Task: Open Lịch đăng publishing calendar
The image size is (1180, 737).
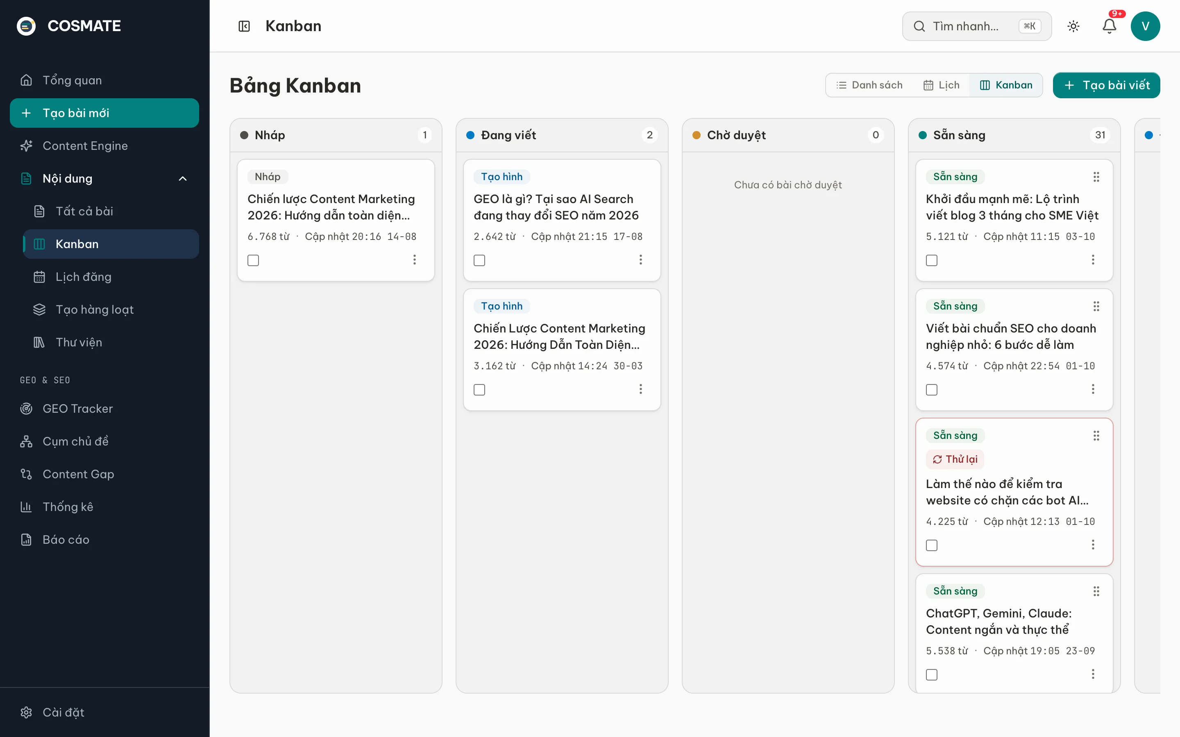Action: point(111,277)
